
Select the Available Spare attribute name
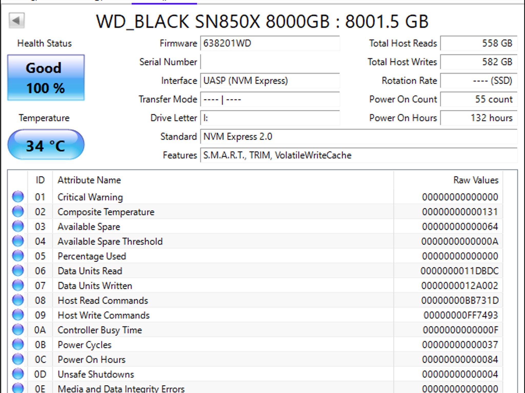[89, 227]
